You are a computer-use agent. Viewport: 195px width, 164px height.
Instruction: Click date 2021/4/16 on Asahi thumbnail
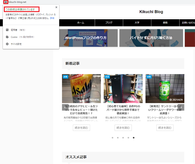coord(93,100)
